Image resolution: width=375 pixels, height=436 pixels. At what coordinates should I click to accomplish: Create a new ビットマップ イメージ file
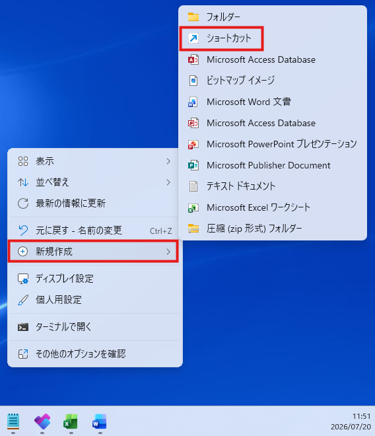click(x=273, y=81)
